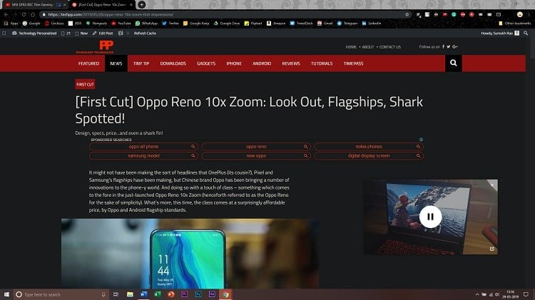Image resolution: width=535 pixels, height=300 pixels.
Task: Follow on Google Plus icon in header
Action: (x=455, y=47)
